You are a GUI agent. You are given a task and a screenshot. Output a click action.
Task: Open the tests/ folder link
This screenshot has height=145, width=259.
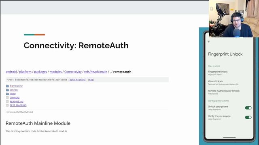(x=13, y=94)
